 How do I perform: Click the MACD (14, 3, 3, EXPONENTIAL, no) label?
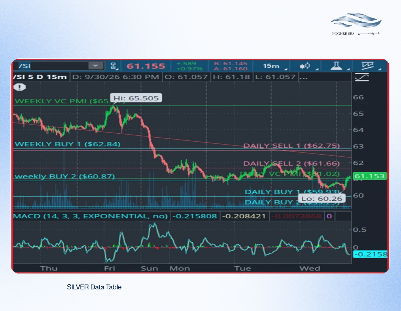tap(90, 216)
